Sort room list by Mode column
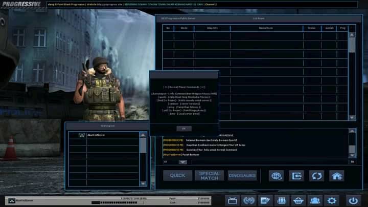 click(x=184, y=28)
